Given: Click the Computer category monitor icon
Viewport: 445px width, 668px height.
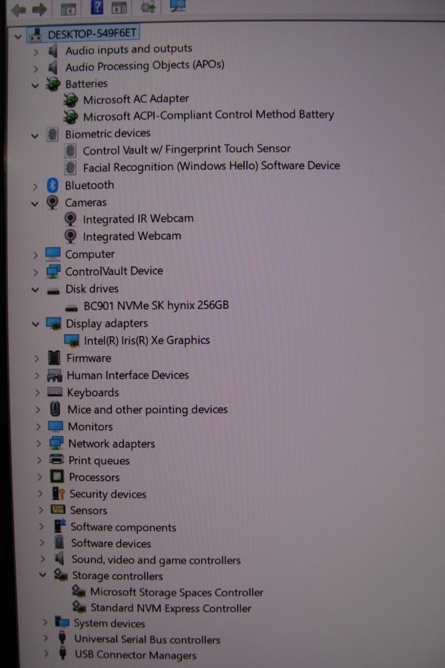Looking at the screenshot, I should coord(53,254).
